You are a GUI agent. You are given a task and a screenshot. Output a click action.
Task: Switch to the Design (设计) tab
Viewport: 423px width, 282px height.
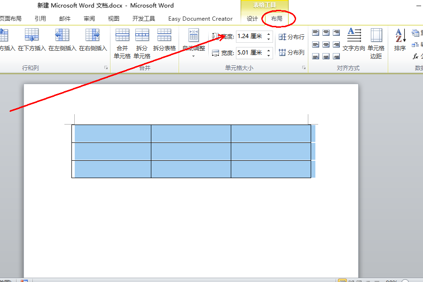pyautogui.click(x=252, y=19)
